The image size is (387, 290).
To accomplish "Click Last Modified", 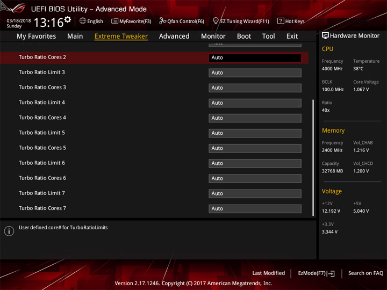I will point(269,273).
